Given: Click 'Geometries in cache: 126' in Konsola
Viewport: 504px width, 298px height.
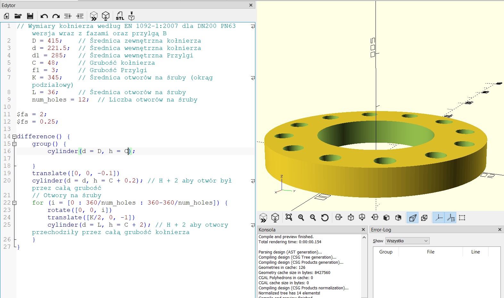Looking at the screenshot, I should coord(282,268).
